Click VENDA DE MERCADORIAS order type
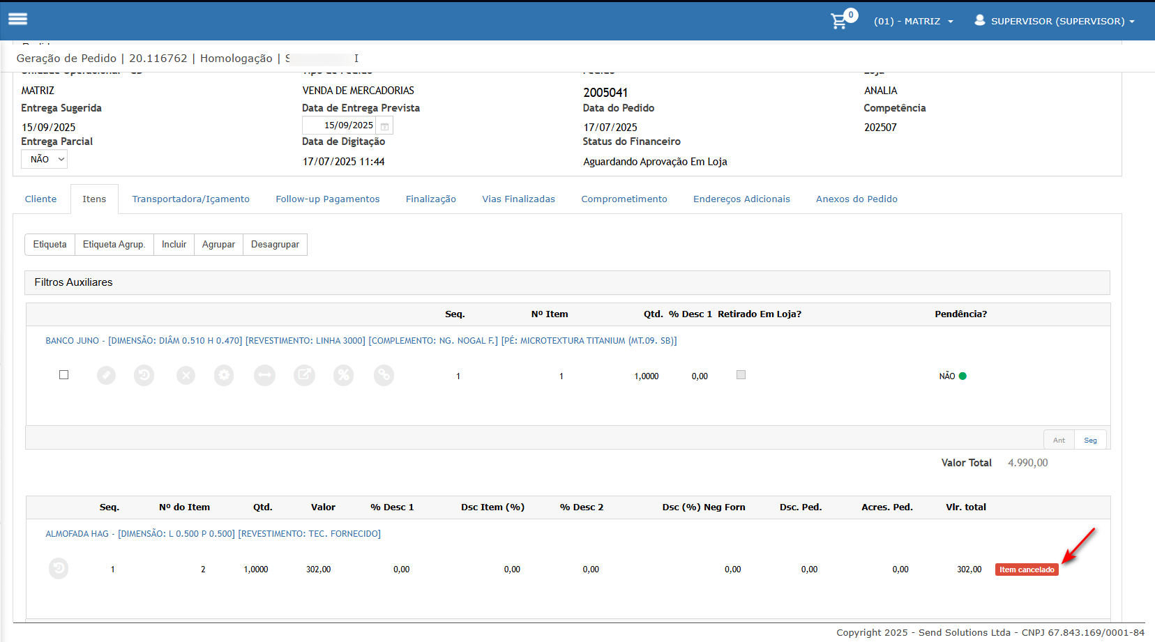 [x=358, y=91]
